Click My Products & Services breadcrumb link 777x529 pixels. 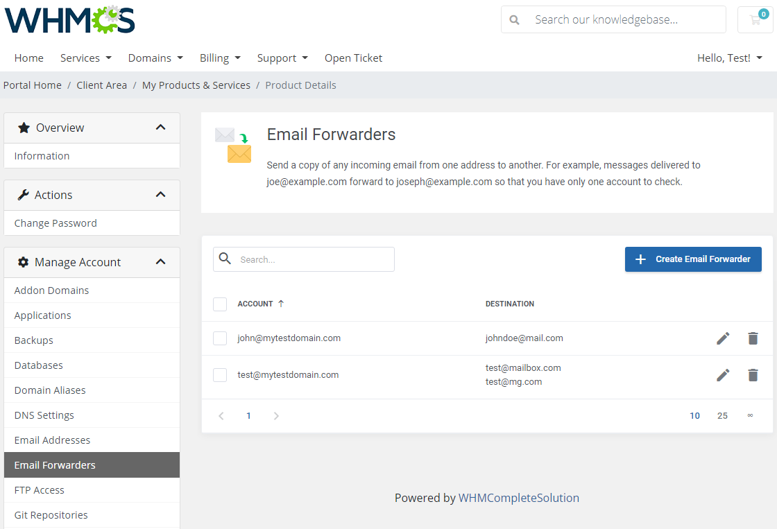(196, 85)
